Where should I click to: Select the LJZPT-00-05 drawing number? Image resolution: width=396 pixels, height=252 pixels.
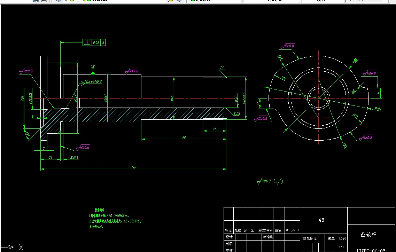coord(371,250)
